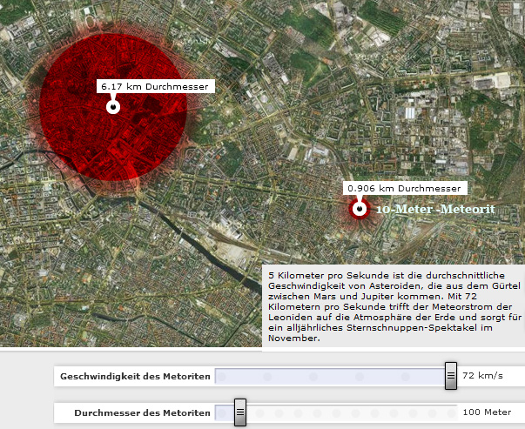
Task: Click the velocity slider handle at 72 km/s
Action: click(x=451, y=376)
